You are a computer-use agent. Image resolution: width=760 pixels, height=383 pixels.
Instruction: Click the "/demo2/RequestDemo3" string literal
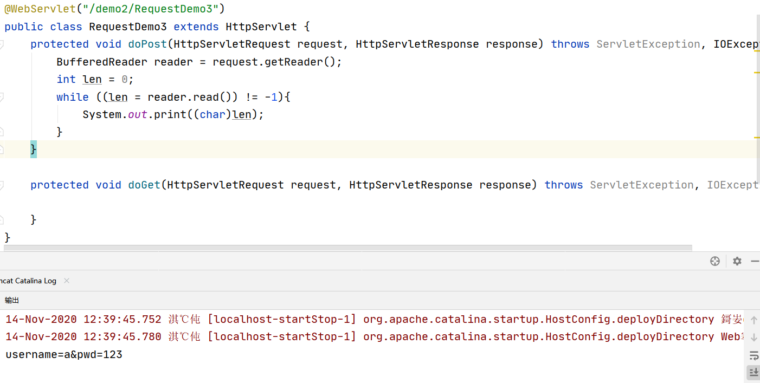(150, 9)
